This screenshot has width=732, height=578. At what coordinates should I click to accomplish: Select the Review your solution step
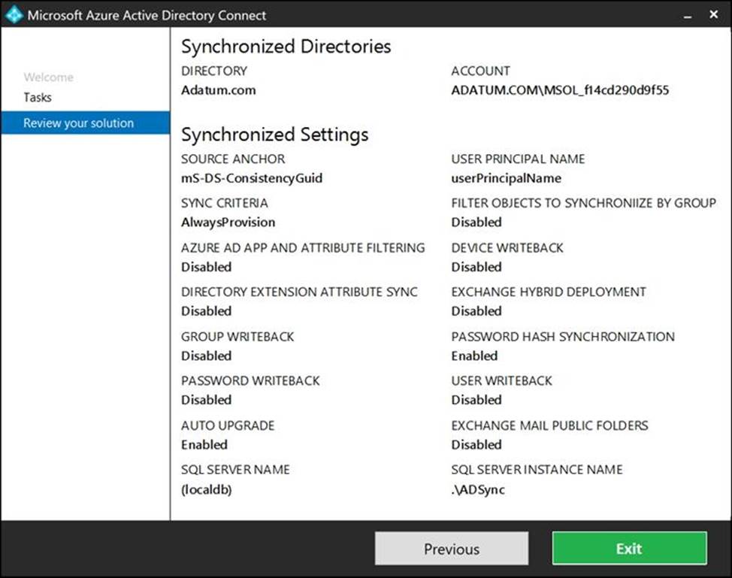pyautogui.click(x=78, y=123)
